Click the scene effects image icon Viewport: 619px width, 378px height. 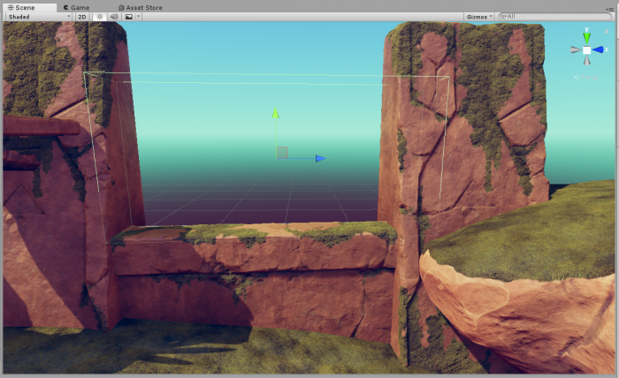tap(128, 17)
